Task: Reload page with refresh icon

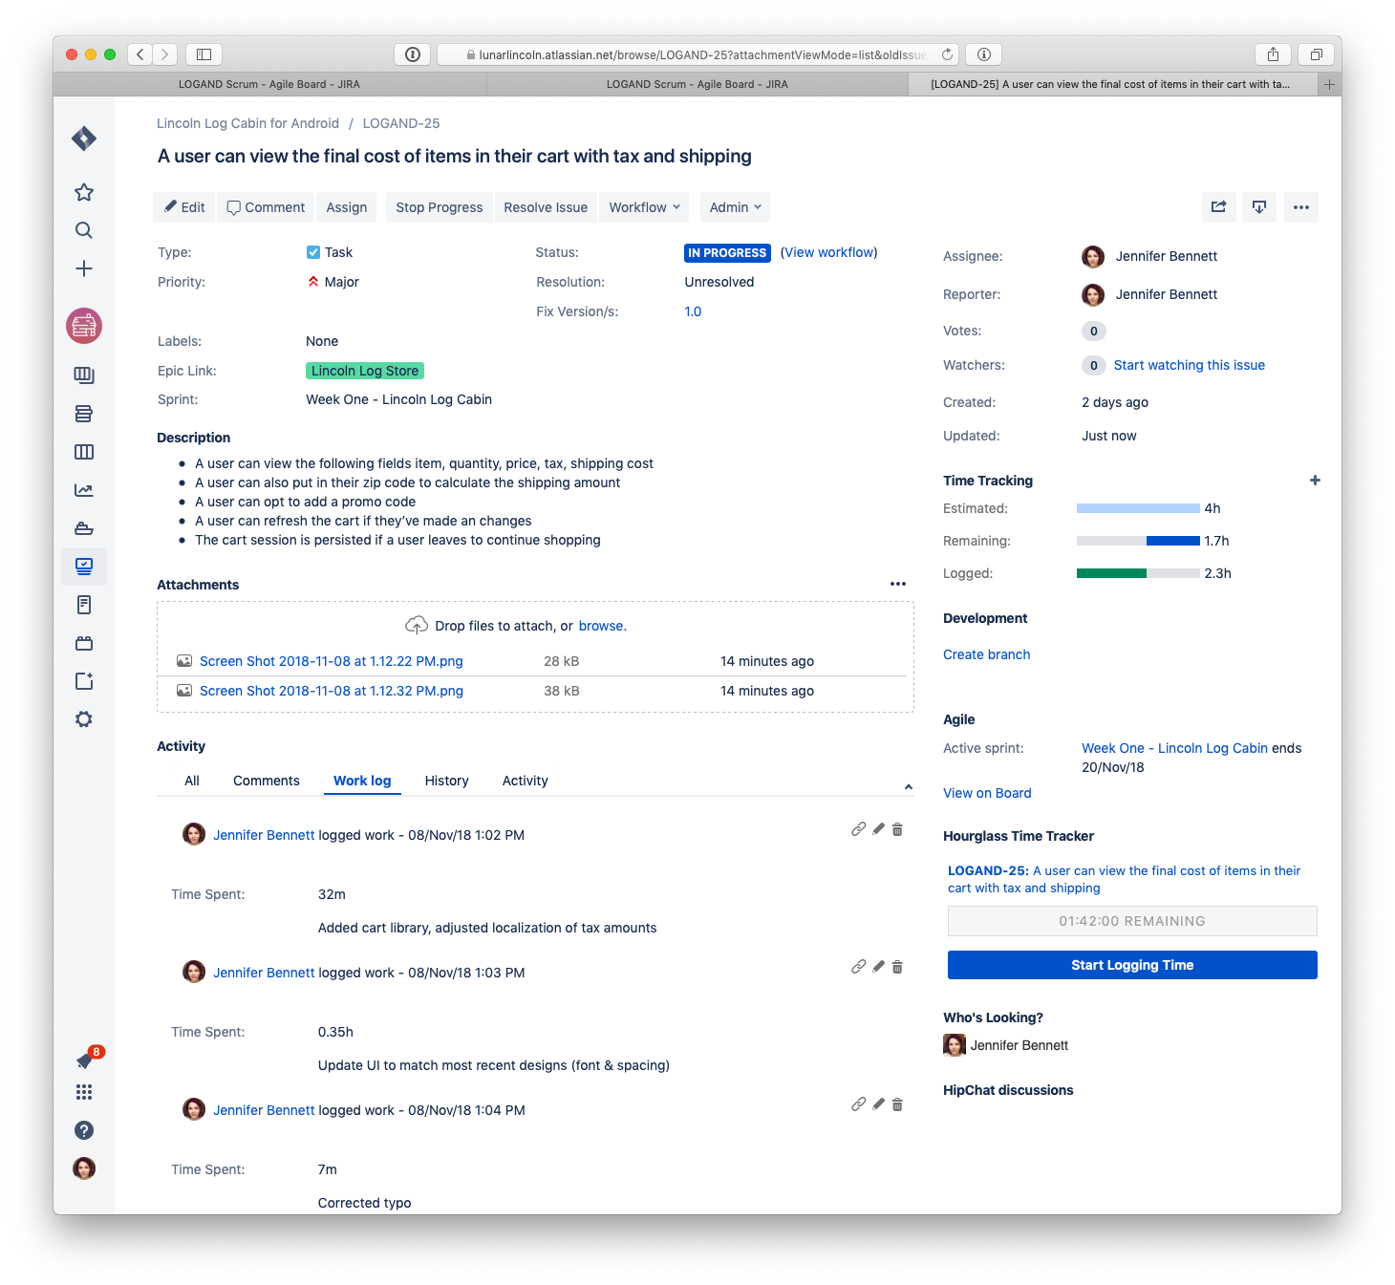Action: (947, 54)
